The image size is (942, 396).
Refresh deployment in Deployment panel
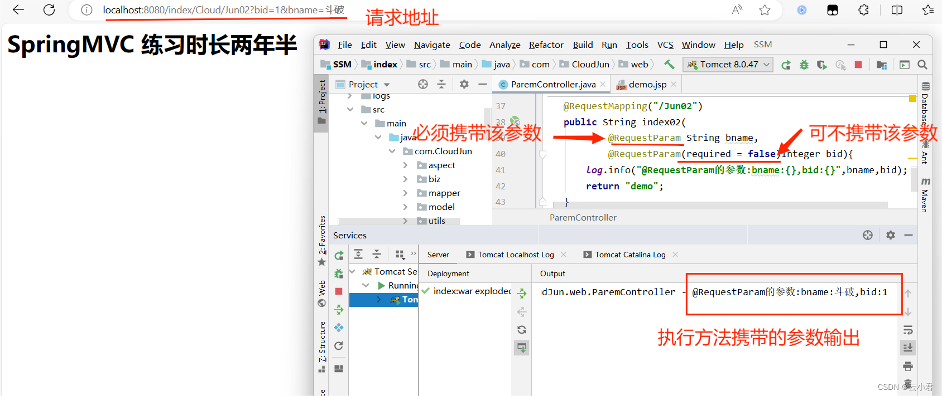pos(522,330)
